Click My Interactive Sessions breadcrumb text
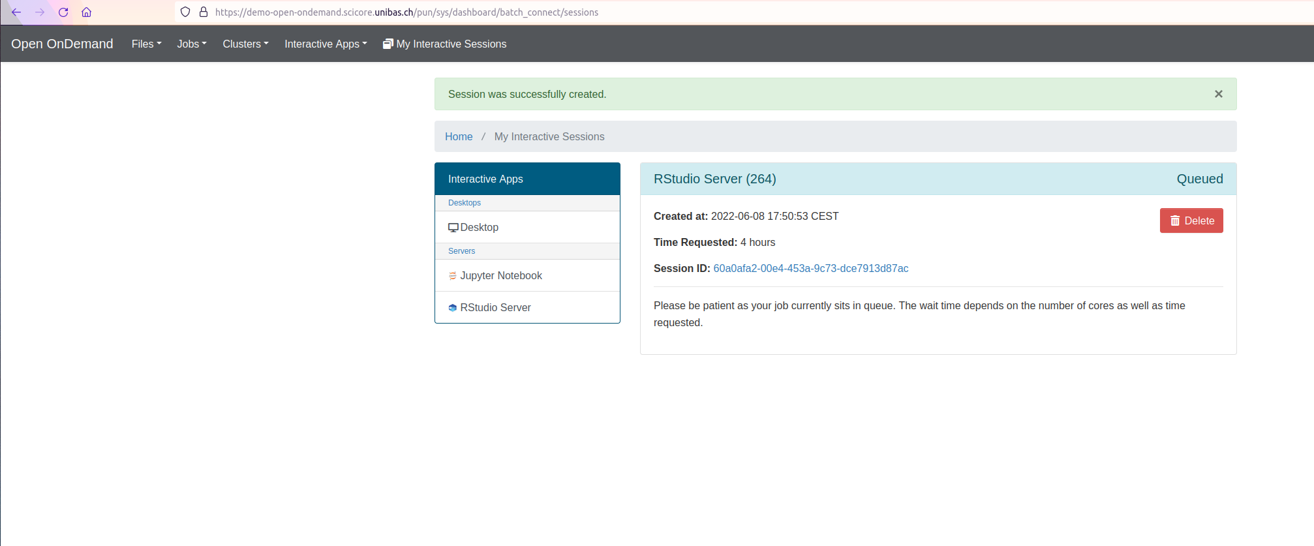Viewport: 1314px width, 546px height. tap(549, 136)
